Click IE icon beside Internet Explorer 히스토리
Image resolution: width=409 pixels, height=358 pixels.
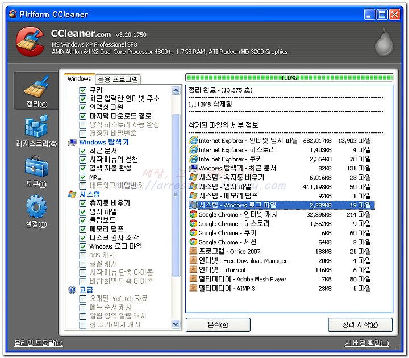pyautogui.click(x=193, y=150)
